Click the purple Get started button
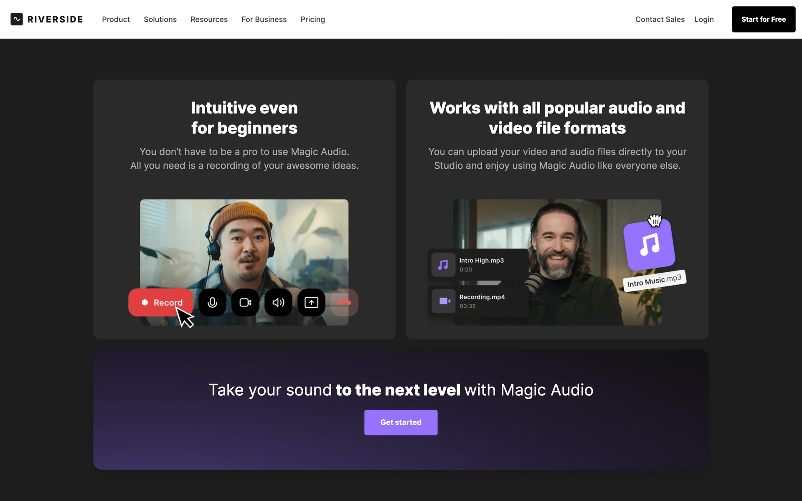 401,422
